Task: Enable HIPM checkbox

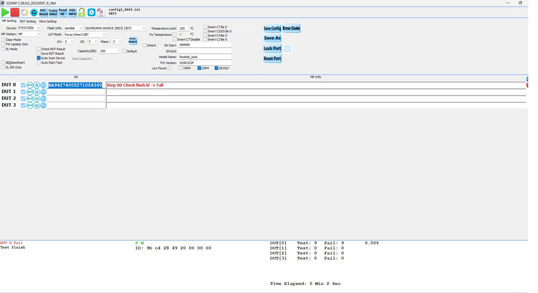Action: click(x=181, y=68)
